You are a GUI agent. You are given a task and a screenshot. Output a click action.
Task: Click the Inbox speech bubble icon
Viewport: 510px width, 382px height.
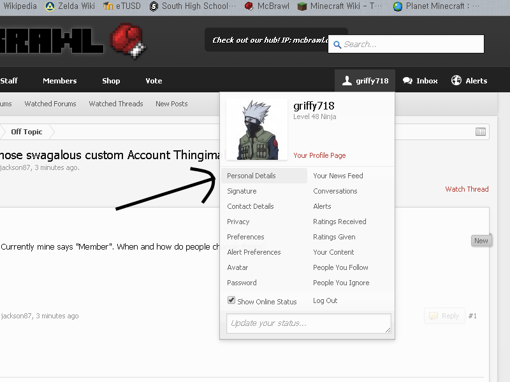(x=408, y=81)
